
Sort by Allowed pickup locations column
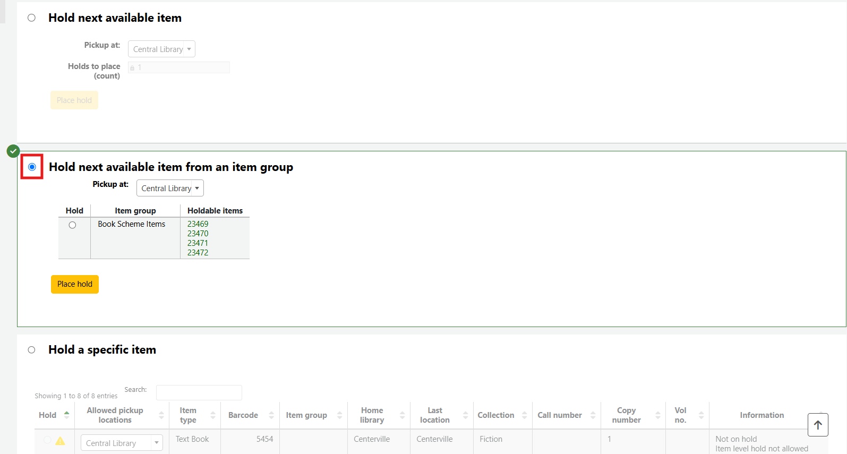122,415
